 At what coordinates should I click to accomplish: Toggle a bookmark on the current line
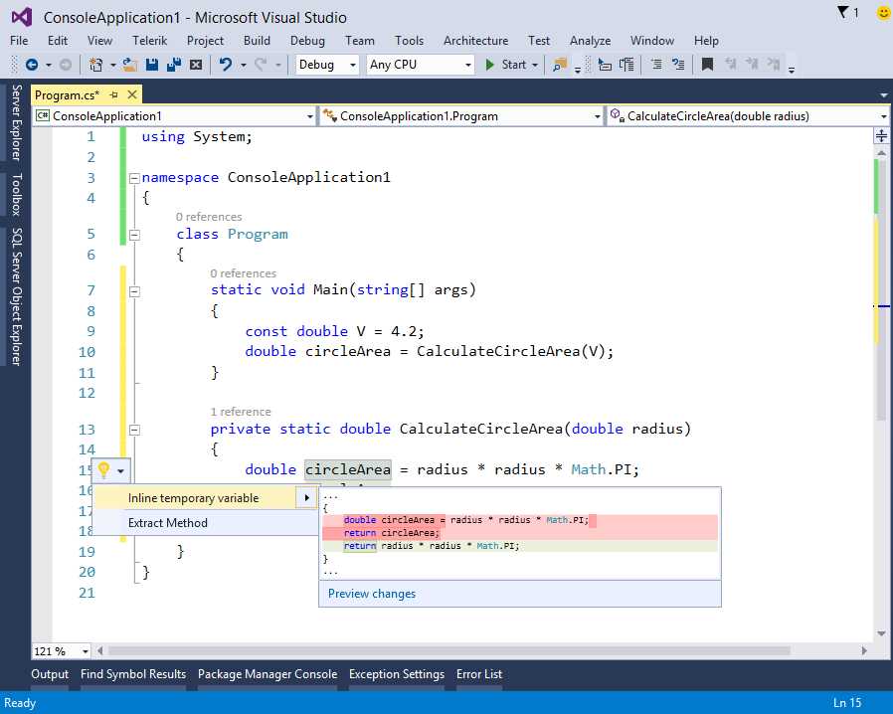click(x=706, y=66)
